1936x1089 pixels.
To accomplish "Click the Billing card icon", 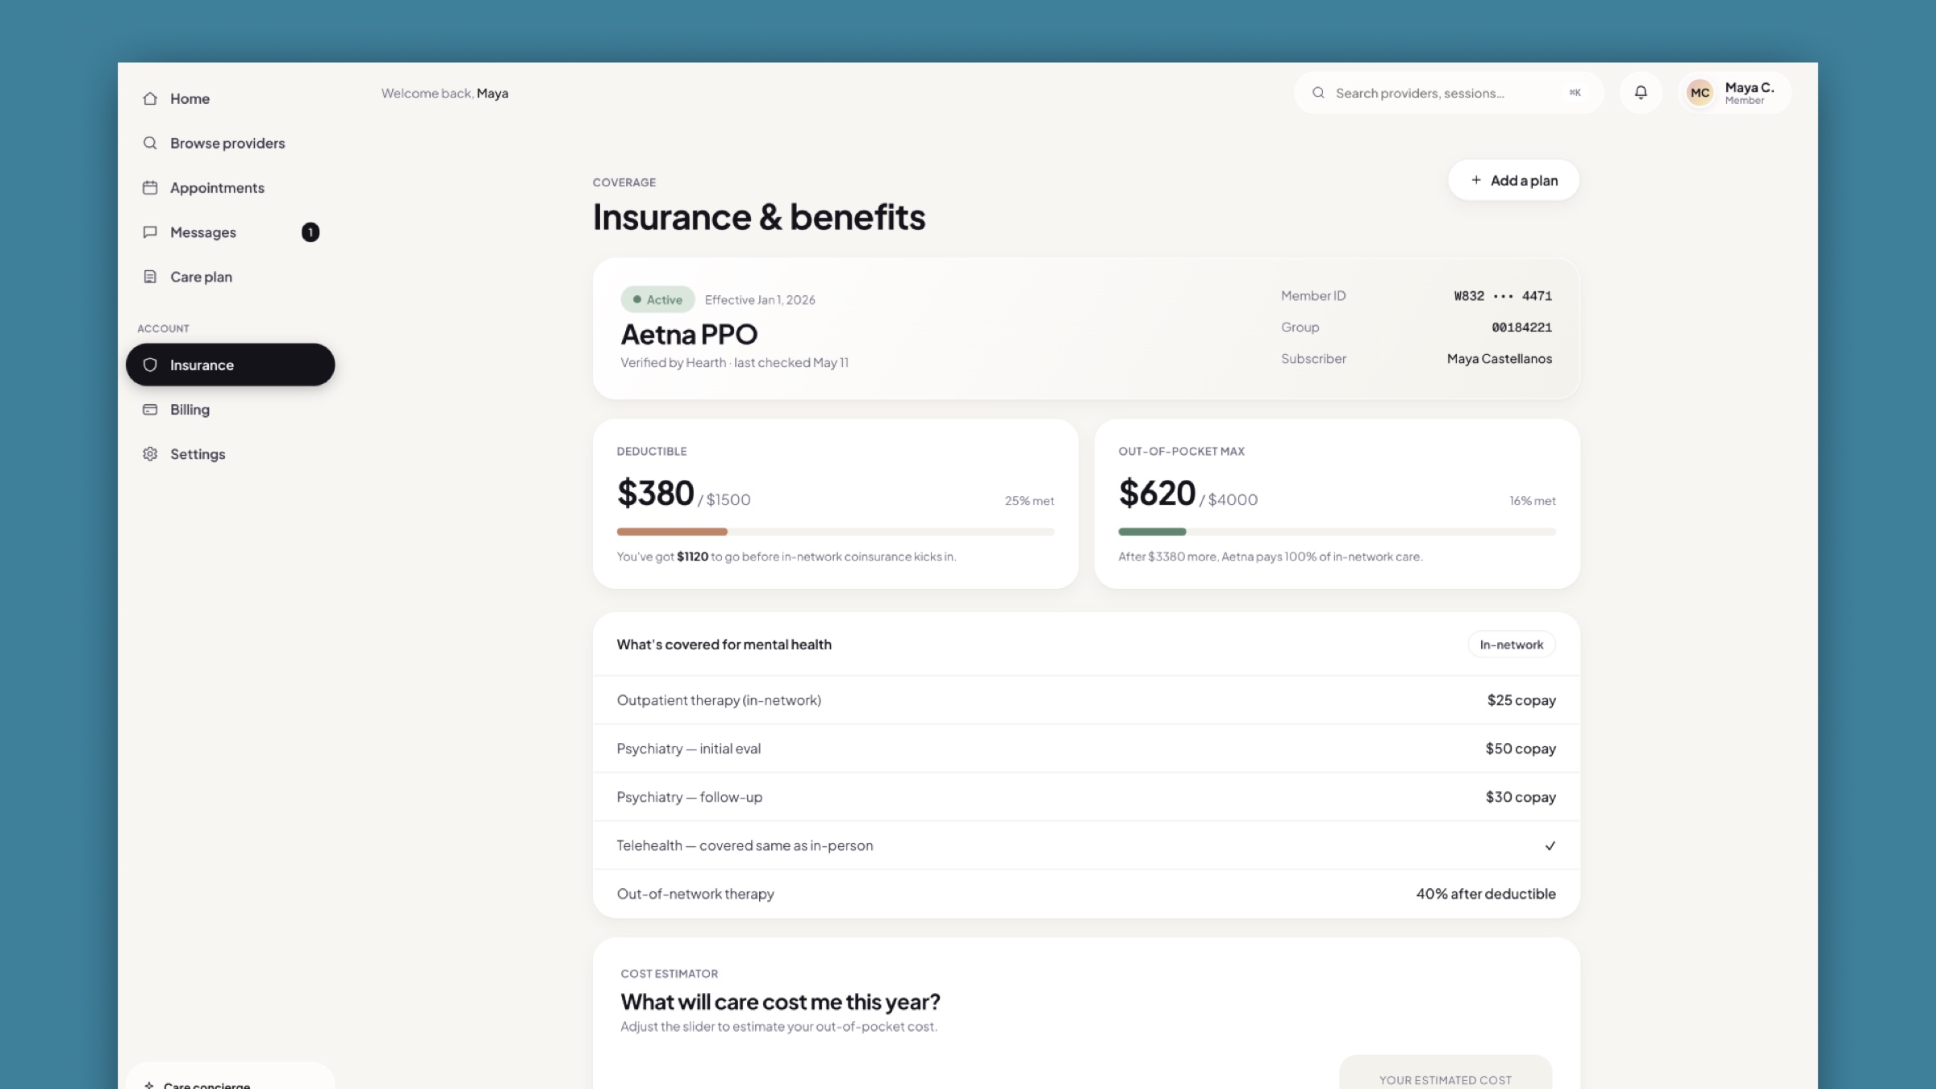I will click(x=150, y=410).
